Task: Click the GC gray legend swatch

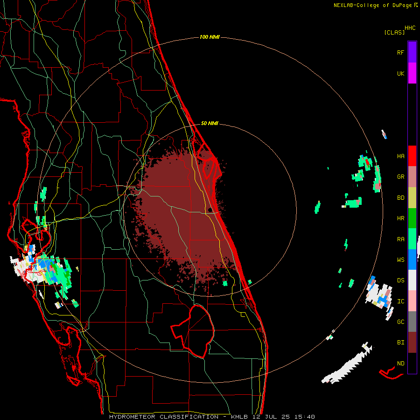Action: pyautogui.click(x=412, y=322)
